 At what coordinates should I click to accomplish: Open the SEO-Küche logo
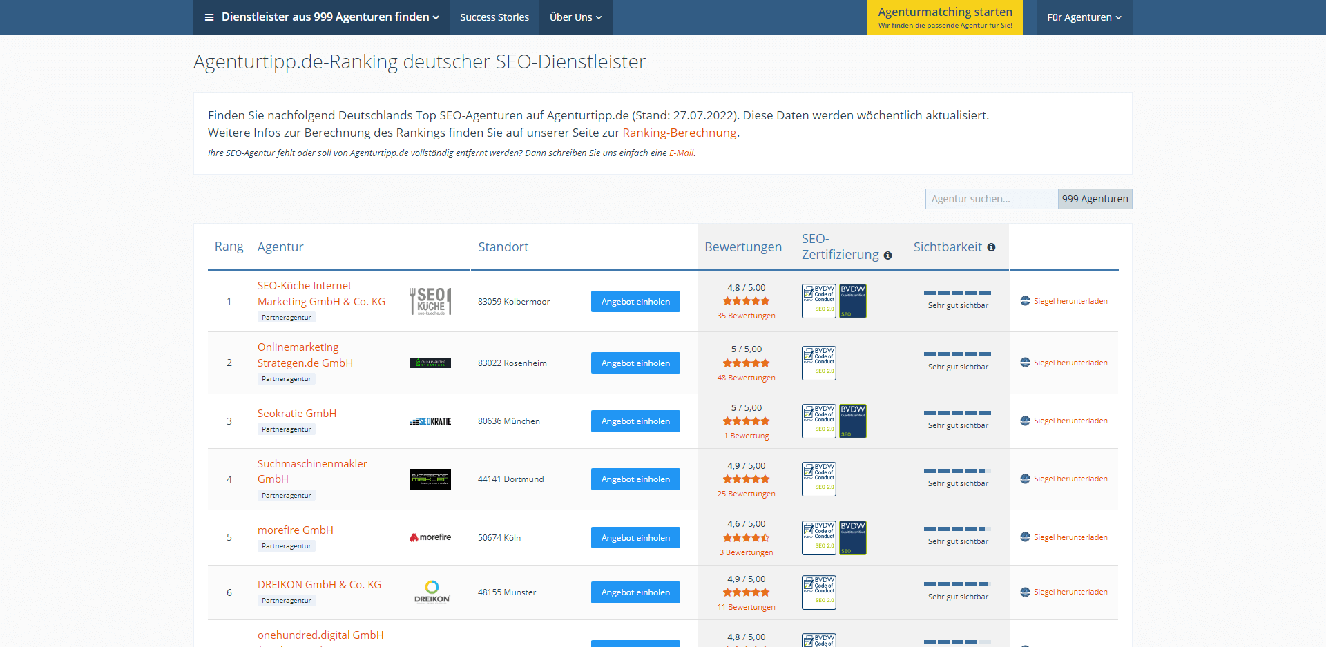click(430, 302)
